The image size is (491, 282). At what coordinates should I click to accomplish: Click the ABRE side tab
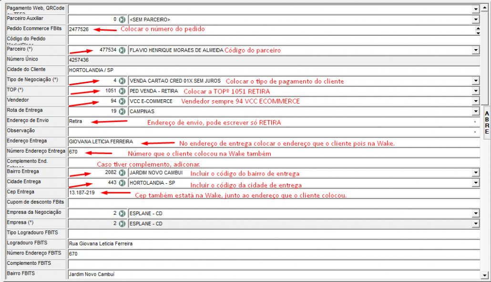(487, 123)
